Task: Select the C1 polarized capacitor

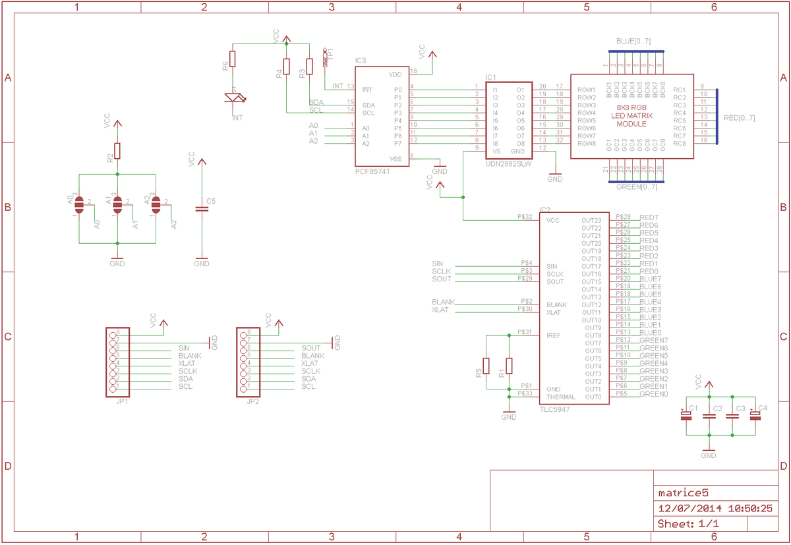Action: [686, 416]
